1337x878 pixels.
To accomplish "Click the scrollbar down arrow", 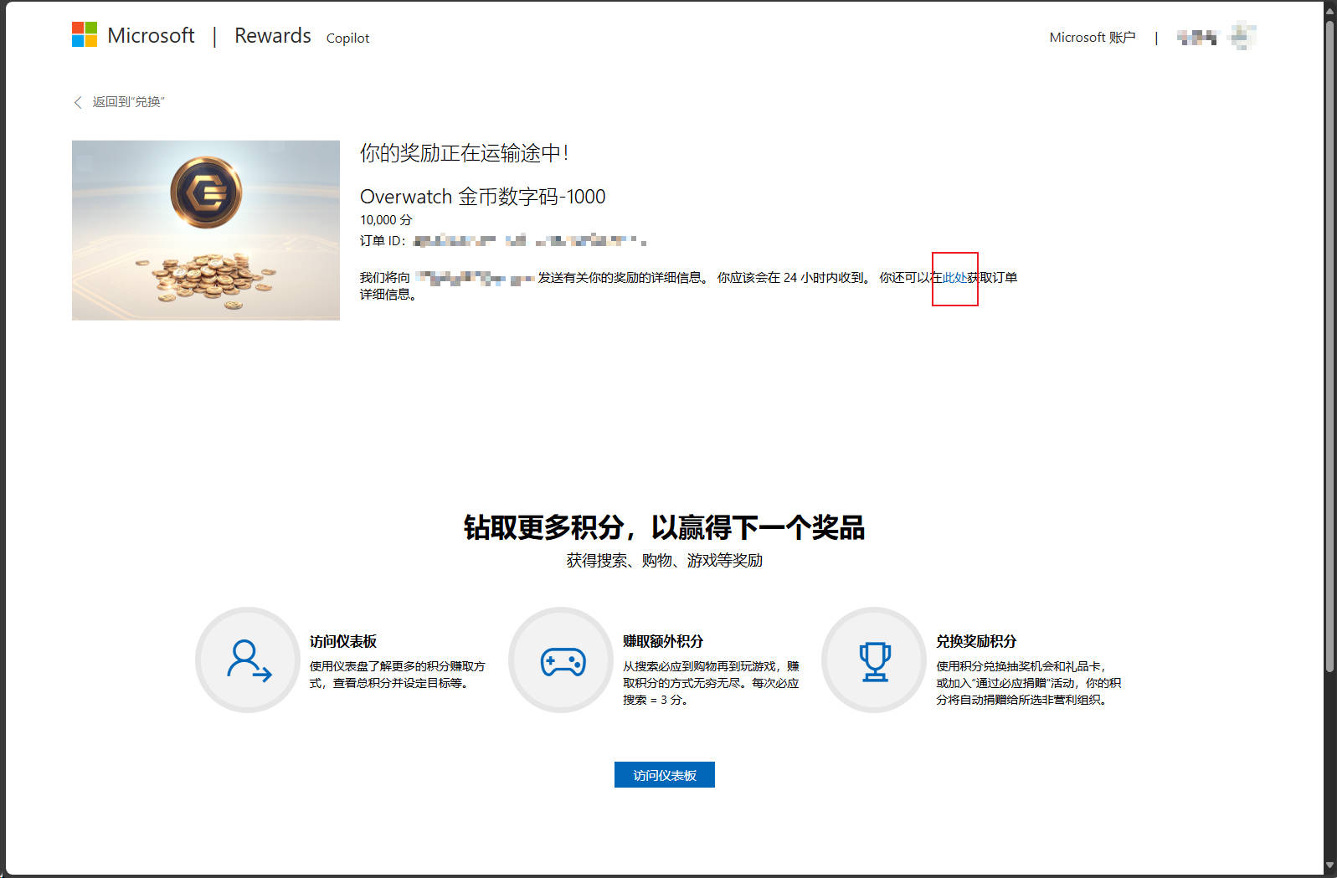I will [x=1329, y=866].
